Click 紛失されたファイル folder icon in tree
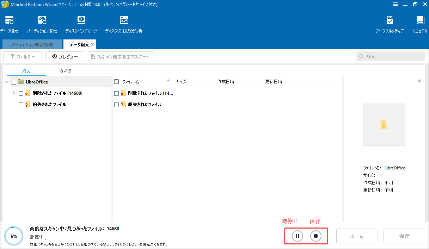 28,105
